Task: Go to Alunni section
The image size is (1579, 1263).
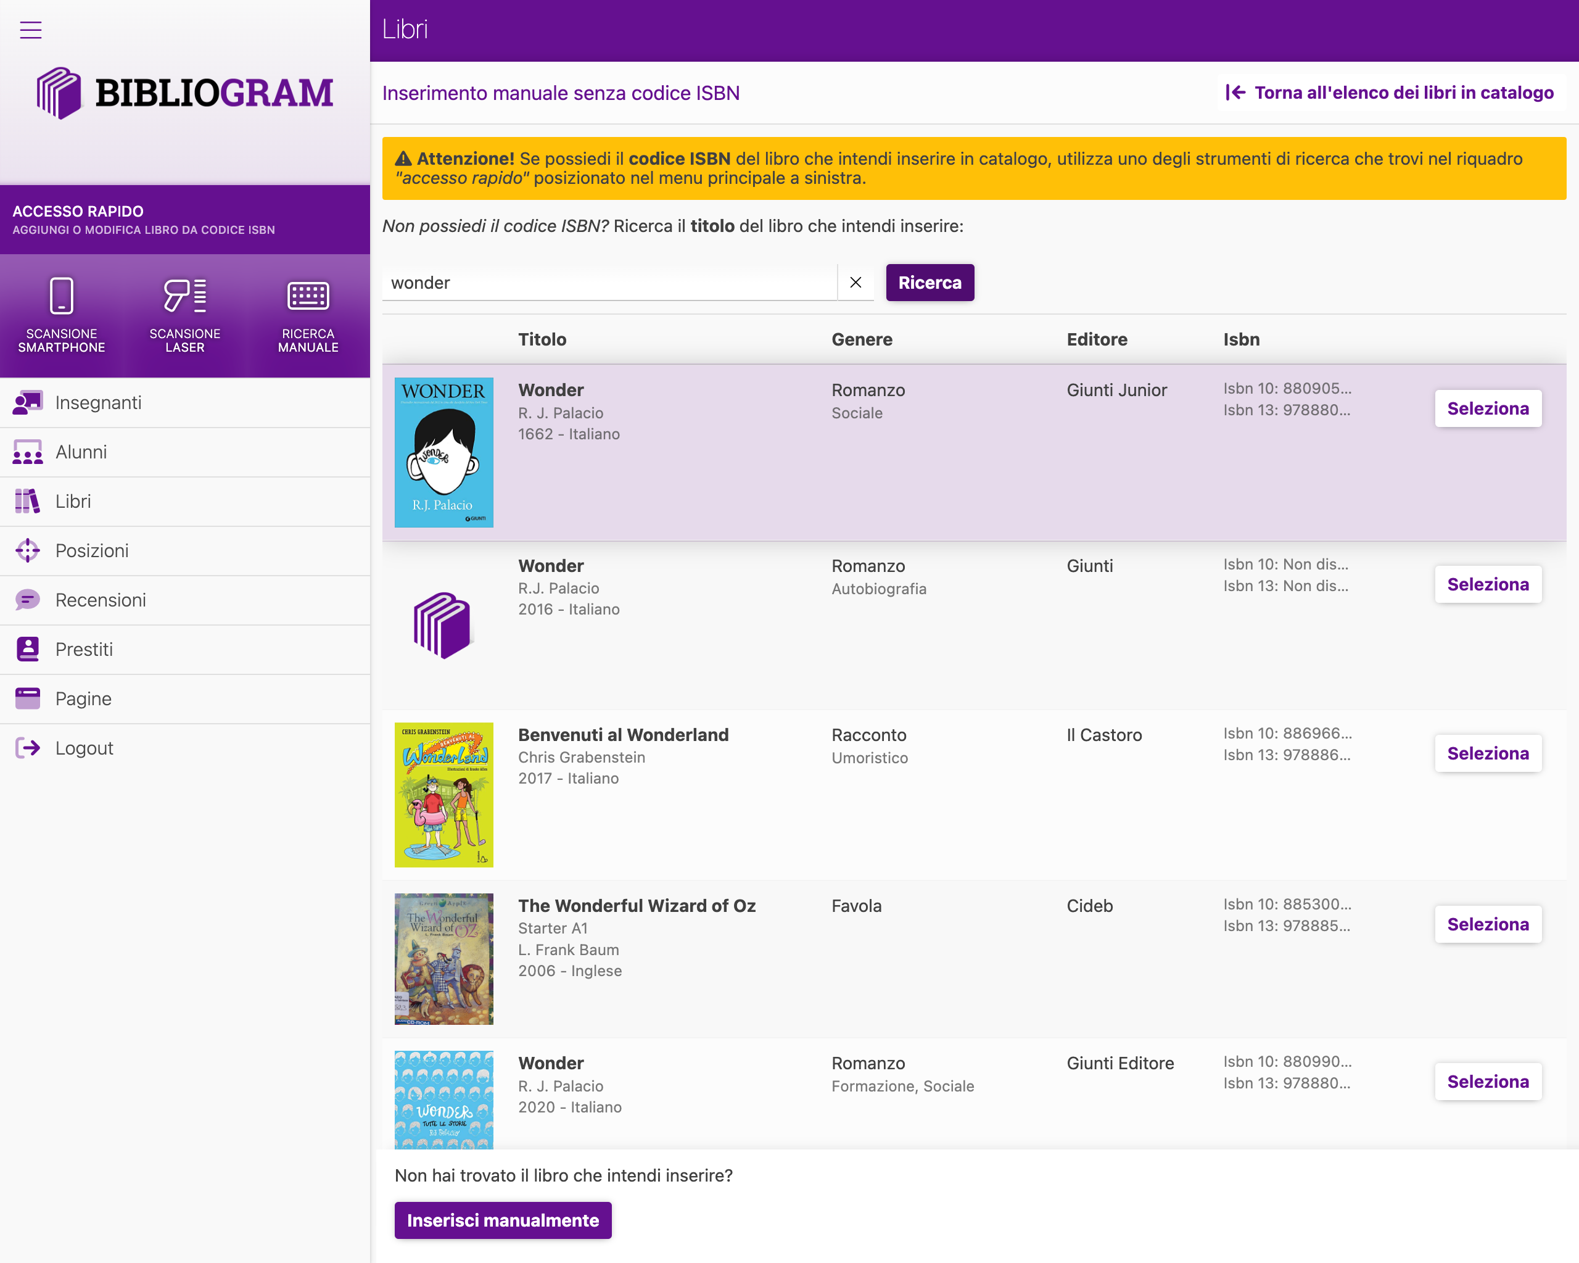Action: (81, 452)
